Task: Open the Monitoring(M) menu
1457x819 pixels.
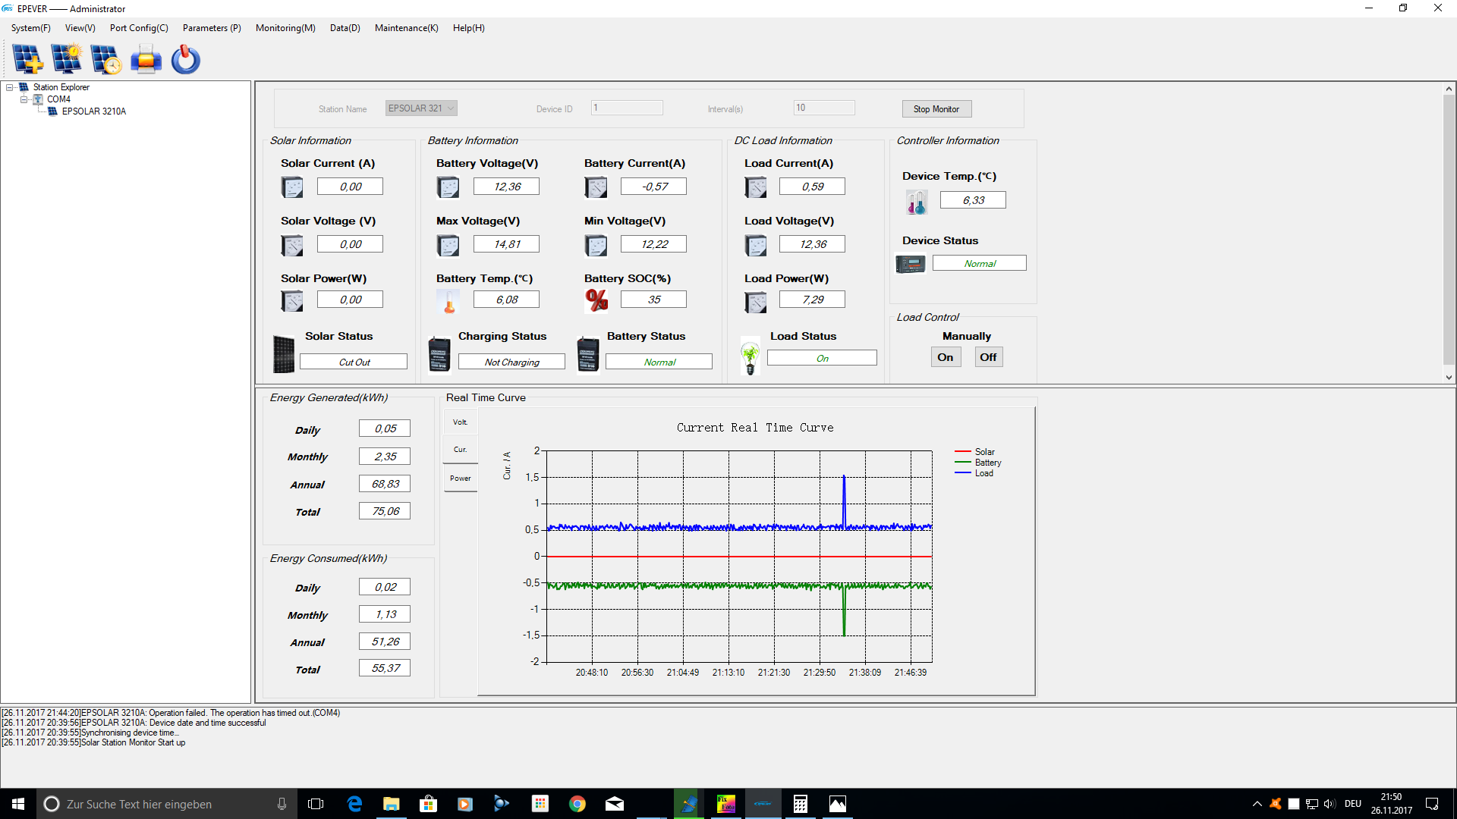Action: pyautogui.click(x=285, y=28)
